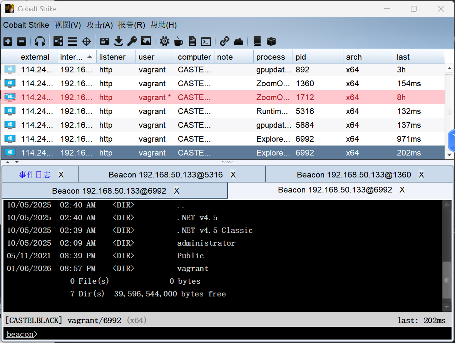Screen dimensions: 455x343
Task: Switch to pivot graph view icon
Action: coord(58,41)
